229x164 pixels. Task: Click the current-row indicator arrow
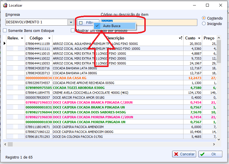tap(4, 43)
